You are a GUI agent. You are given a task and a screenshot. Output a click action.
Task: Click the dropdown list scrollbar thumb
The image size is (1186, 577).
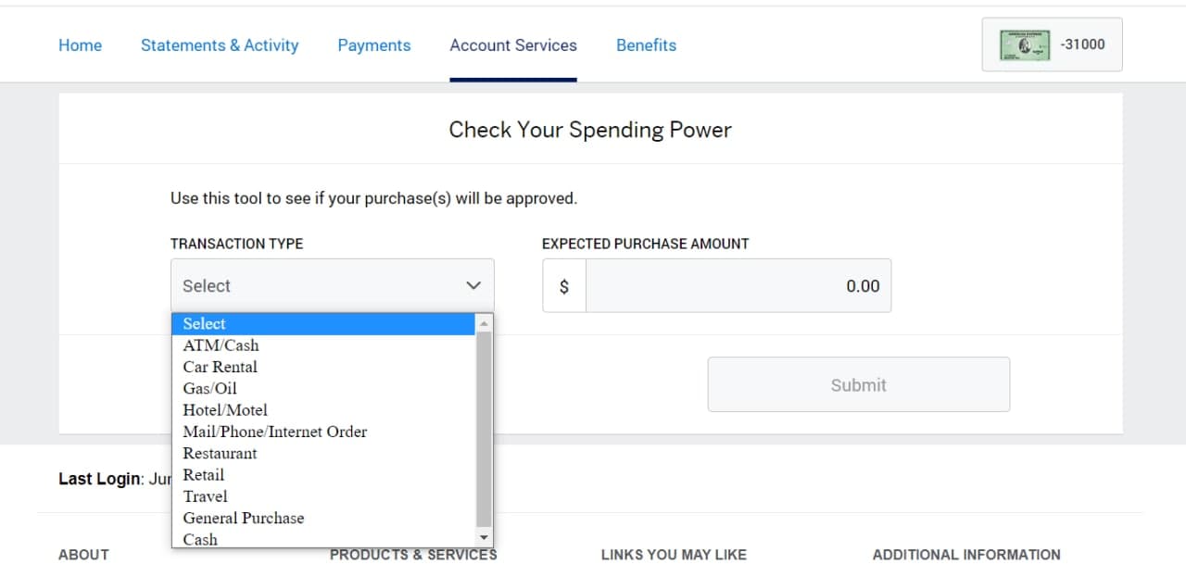[x=484, y=428]
